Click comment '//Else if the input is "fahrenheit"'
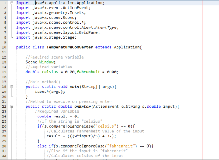The width and height of the screenshot is (219, 160). tap(87, 151)
